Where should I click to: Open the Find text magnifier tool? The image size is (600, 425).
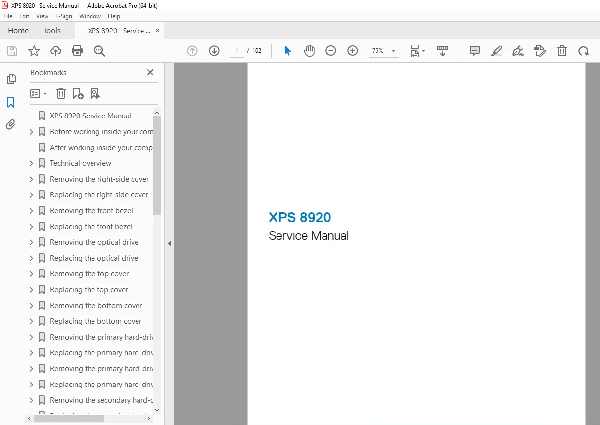[x=99, y=51]
